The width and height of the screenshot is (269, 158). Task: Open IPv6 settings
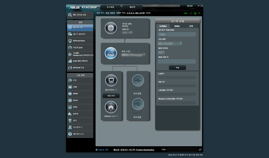coord(80,100)
